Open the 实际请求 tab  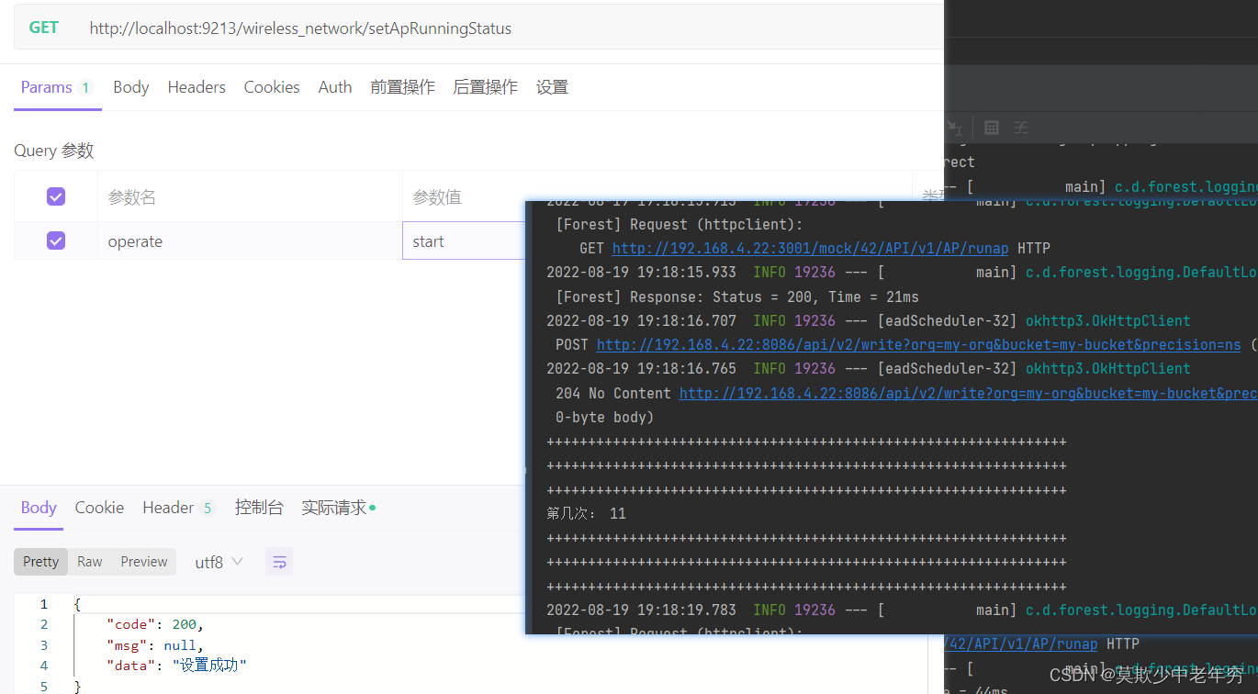[338, 508]
